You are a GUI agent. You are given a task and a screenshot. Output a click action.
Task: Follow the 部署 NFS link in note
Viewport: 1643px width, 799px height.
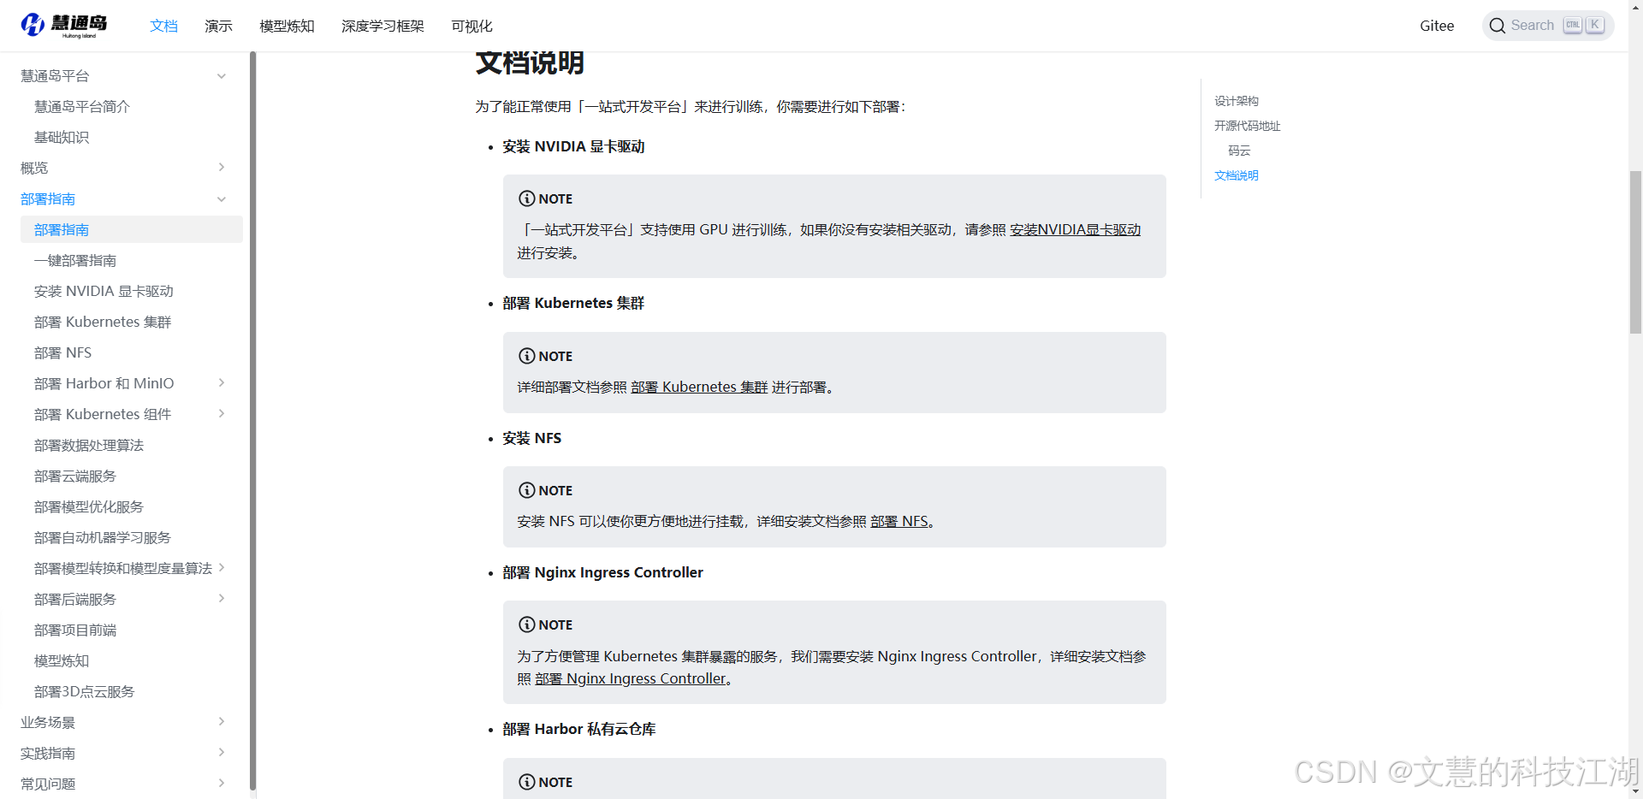click(x=899, y=522)
